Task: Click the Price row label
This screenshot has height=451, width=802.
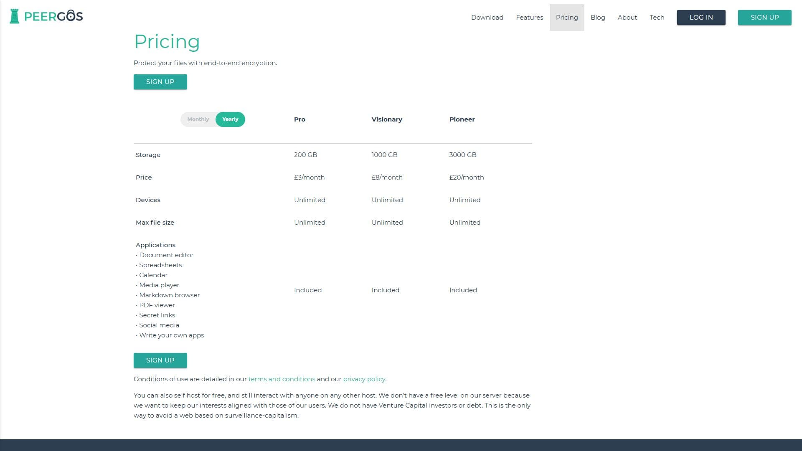Action: pos(144,177)
